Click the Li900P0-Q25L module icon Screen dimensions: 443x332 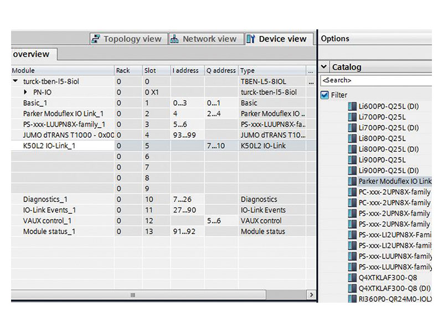352,160
